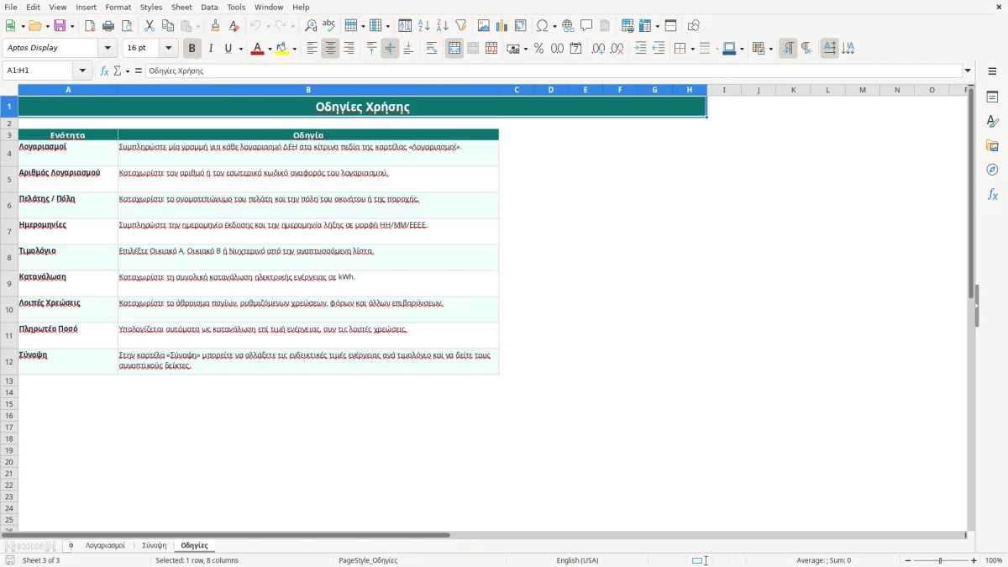
Task: Save the spreadsheet document
Action: click(x=60, y=26)
